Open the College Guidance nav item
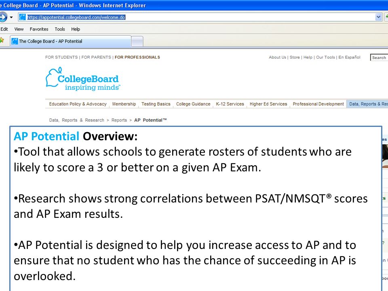Image resolution: width=388 pixels, height=291 pixels. pos(193,104)
